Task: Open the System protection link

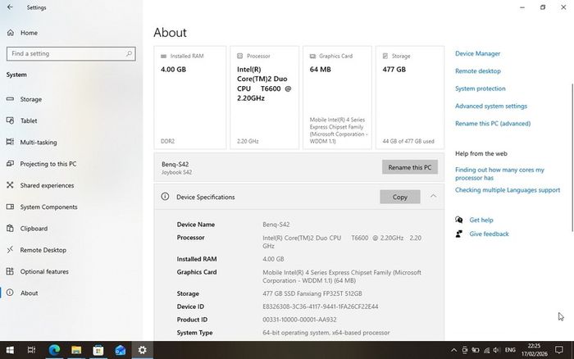Action: point(480,89)
